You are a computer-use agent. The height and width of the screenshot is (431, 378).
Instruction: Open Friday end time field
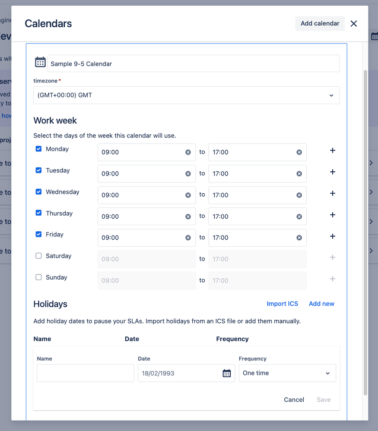[257, 238]
